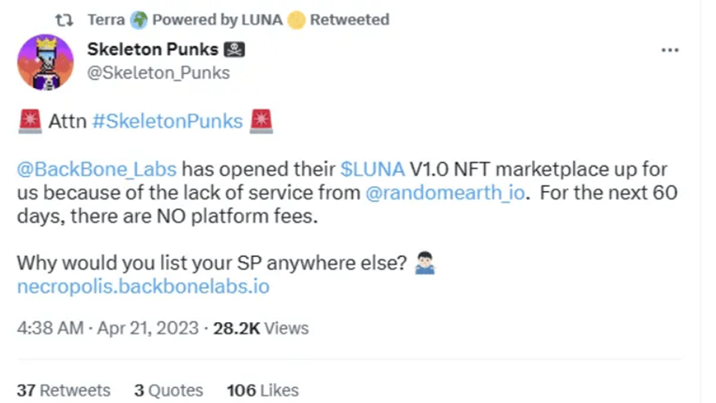Visit the @BackBone_Labs mention

point(96,169)
